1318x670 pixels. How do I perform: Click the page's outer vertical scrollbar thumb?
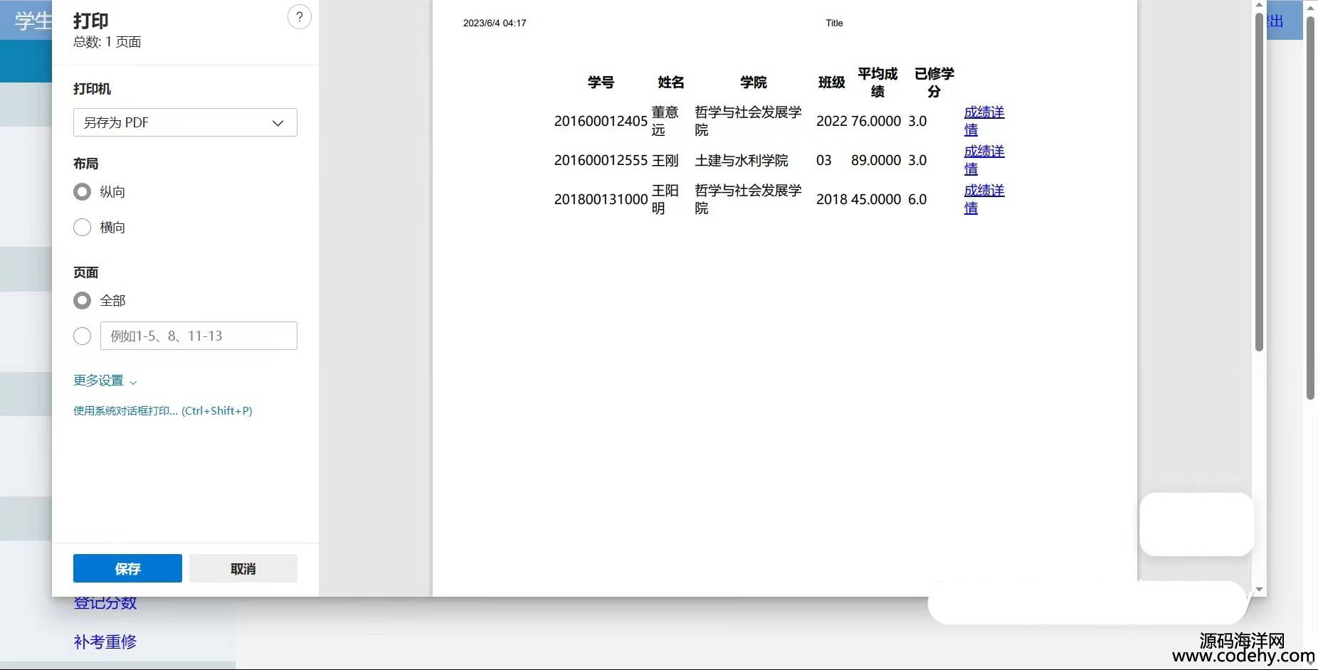pyautogui.click(x=1310, y=206)
